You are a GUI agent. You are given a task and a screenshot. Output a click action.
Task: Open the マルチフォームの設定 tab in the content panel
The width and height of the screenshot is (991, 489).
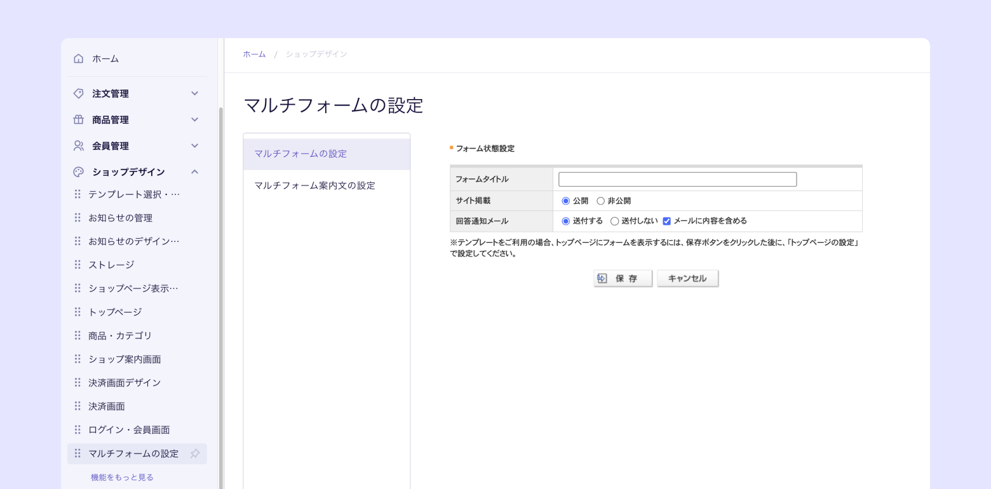[327, 154]
